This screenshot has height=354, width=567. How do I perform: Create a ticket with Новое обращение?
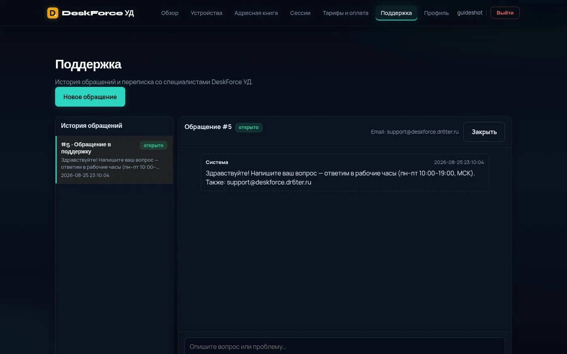[x=90, y=97]
